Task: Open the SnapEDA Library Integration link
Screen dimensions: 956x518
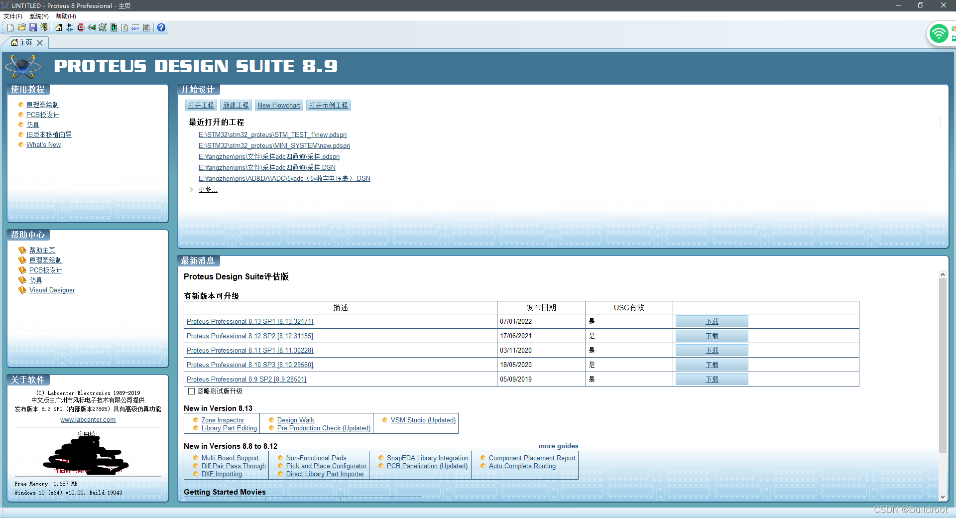Action: tap(428, 458)
